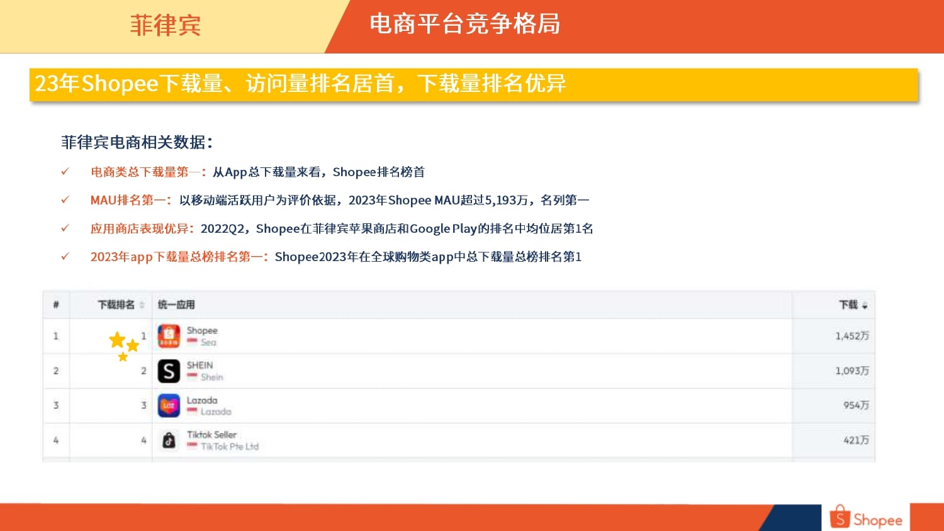
Task: Click the 电商平台竞争格局 header title
Action: pyautogui.click(x=465, y=24)
